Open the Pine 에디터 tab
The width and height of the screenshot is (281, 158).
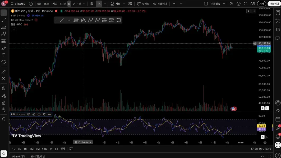19,156
